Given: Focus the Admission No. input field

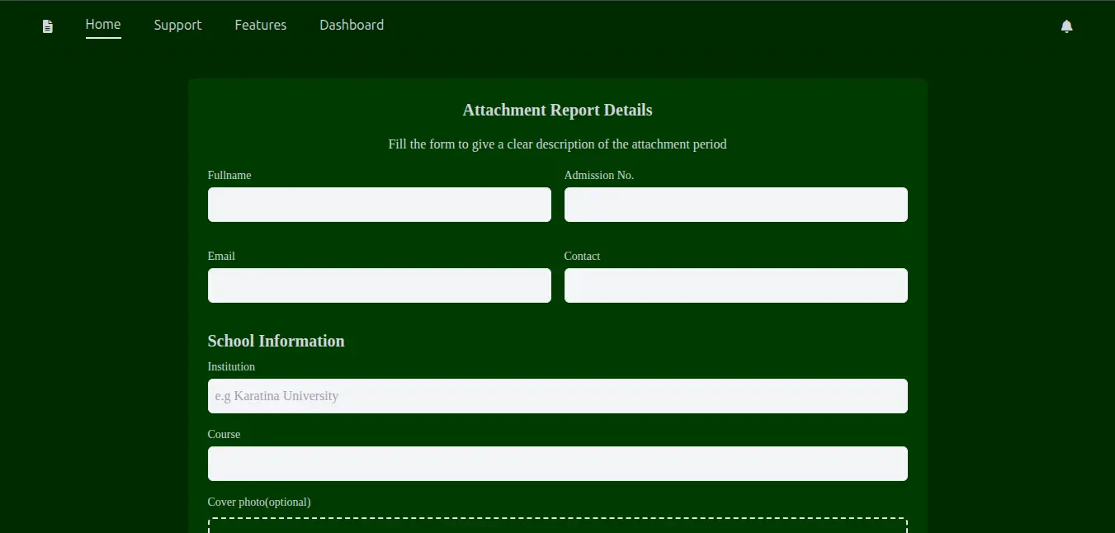Looking at the screenshot, I should click(x=735, y=205).
